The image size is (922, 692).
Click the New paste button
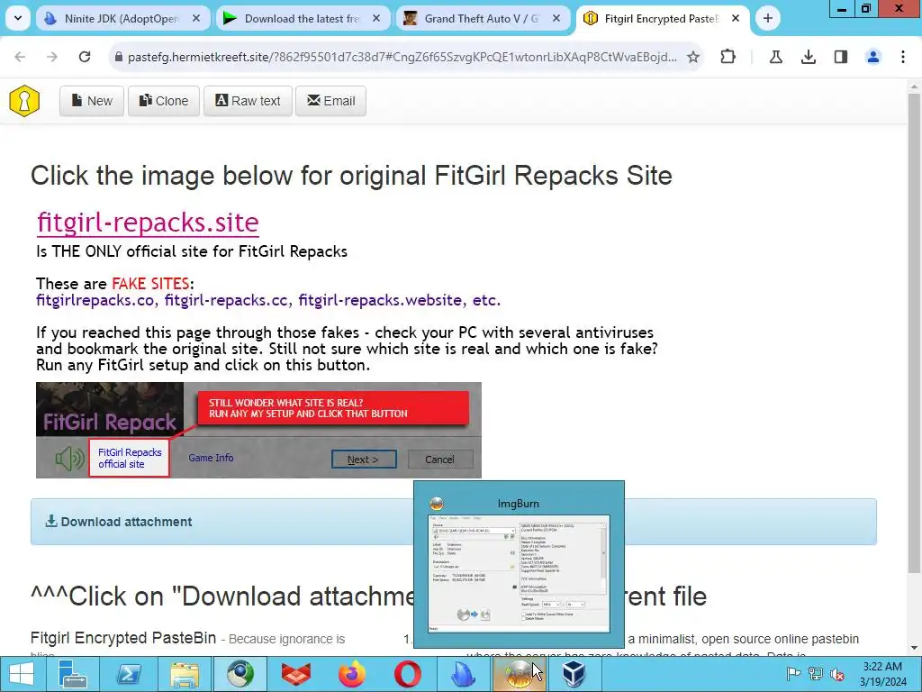(x=92, y=101)
